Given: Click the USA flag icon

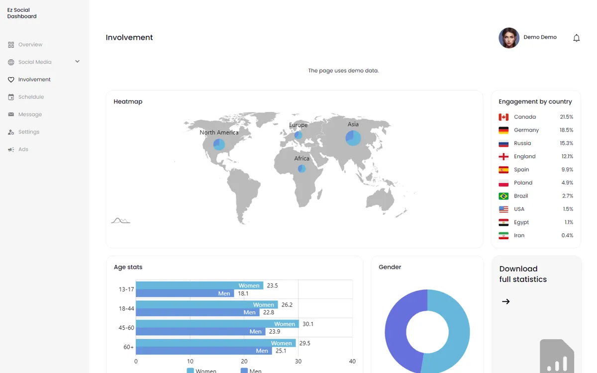Looking at the screenshot, I should (x=503, y=209).
